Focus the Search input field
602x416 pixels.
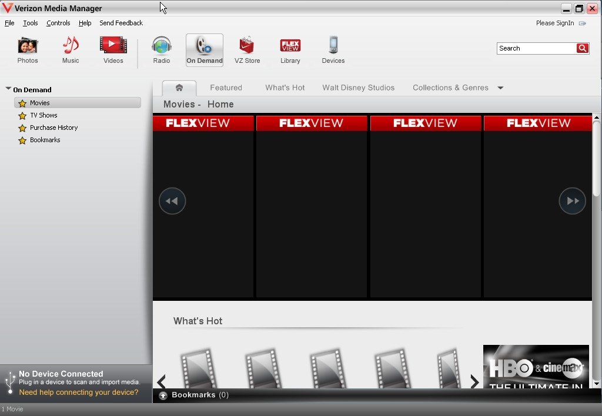[x=536, y=48]
